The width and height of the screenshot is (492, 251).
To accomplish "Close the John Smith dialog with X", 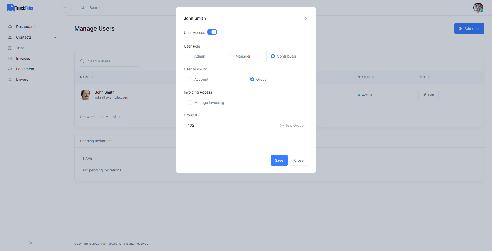I will [x=306, y=18].
